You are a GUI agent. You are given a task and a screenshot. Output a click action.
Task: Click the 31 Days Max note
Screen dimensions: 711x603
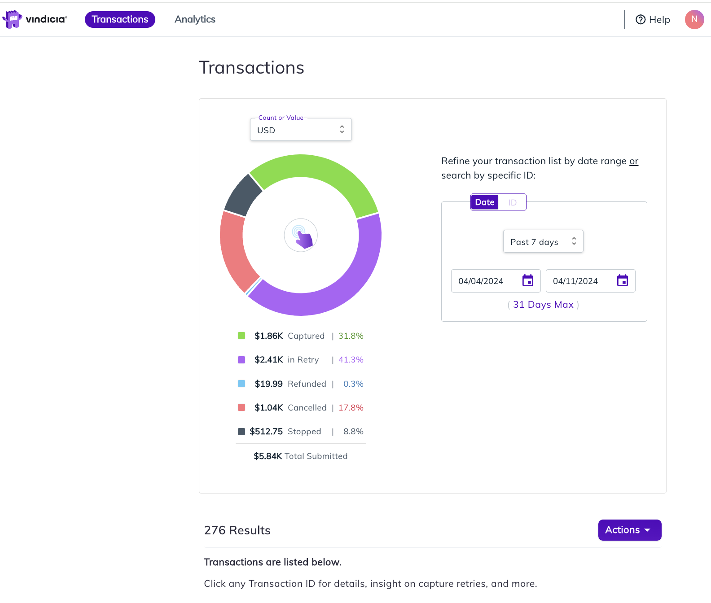coord(543,305)
